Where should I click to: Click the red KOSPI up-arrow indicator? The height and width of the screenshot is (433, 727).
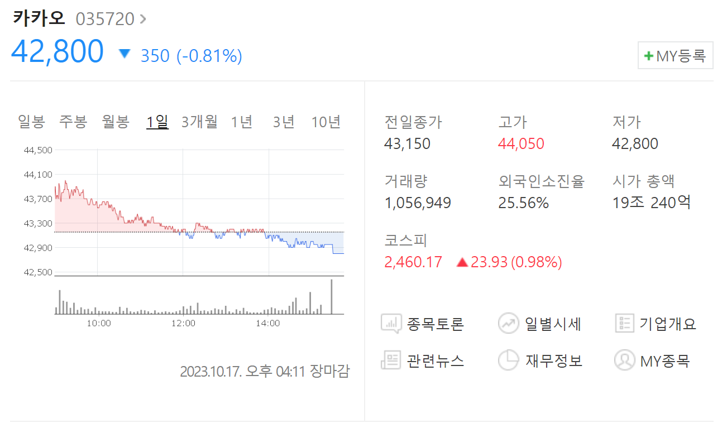click(461, 262)
